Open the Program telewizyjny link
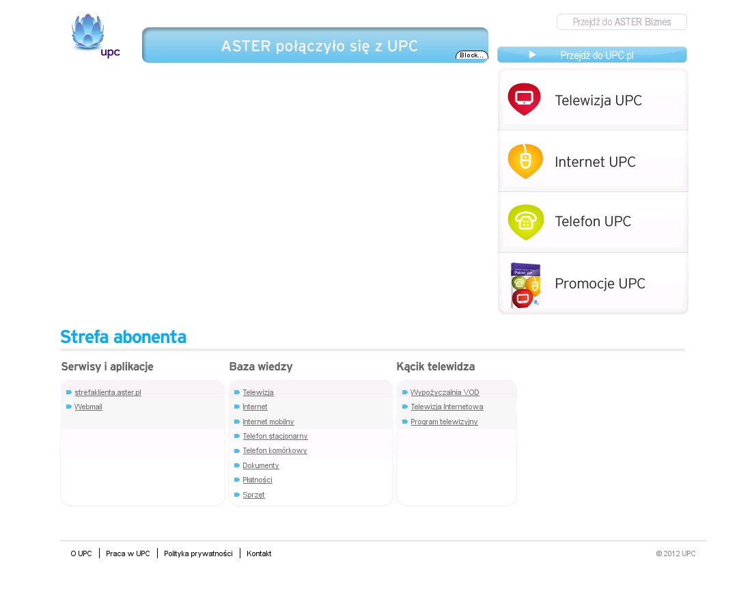752x589 pixels. tap(444, 422)
